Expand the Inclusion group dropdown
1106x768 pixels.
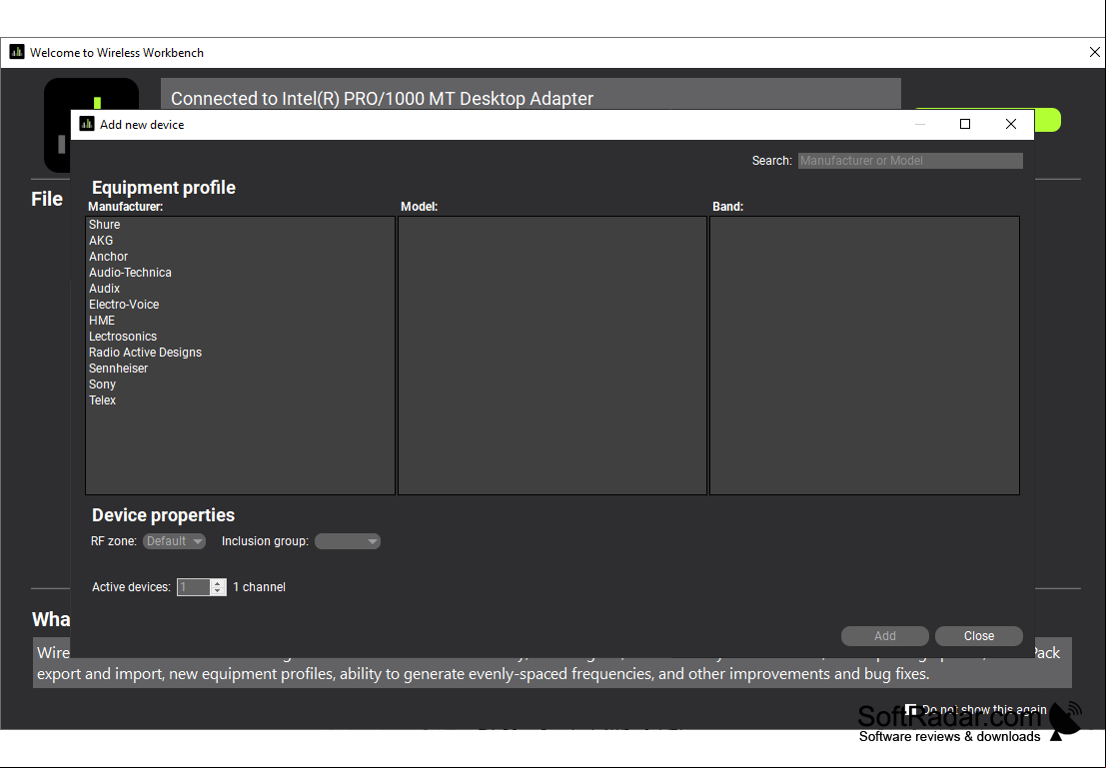348,541
